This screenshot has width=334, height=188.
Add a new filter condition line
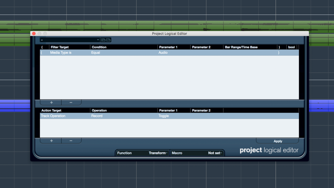[x=51, y=103]
